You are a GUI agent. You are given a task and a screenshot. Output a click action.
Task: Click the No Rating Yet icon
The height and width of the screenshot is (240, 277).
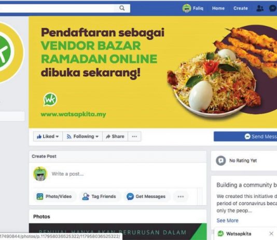pyautogui.click(x=221, y=161)
